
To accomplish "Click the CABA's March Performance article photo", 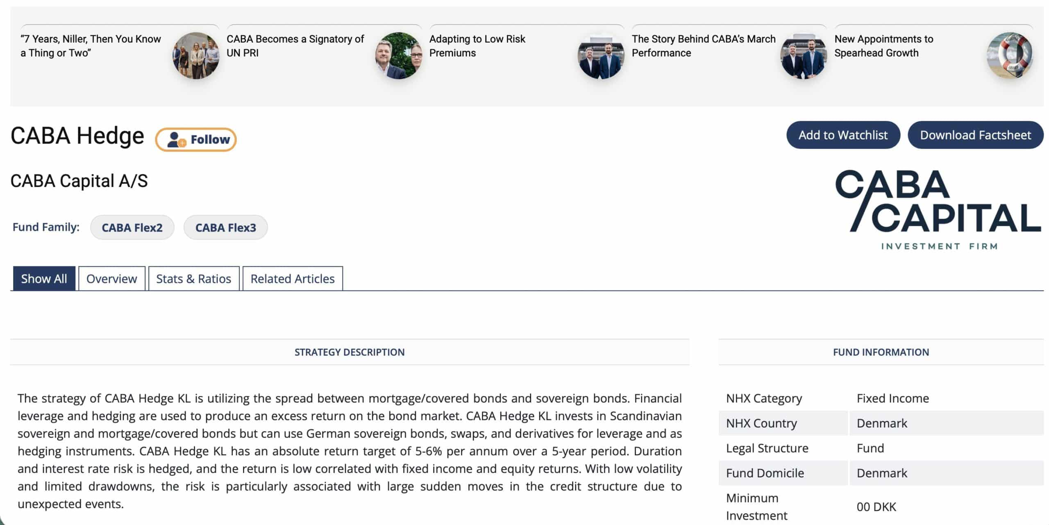I will tap(804, 55).
